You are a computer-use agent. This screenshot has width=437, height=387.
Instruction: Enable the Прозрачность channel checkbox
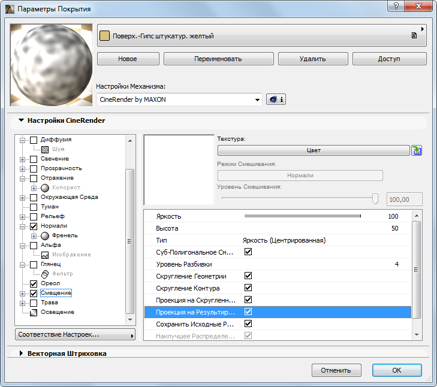34,169
